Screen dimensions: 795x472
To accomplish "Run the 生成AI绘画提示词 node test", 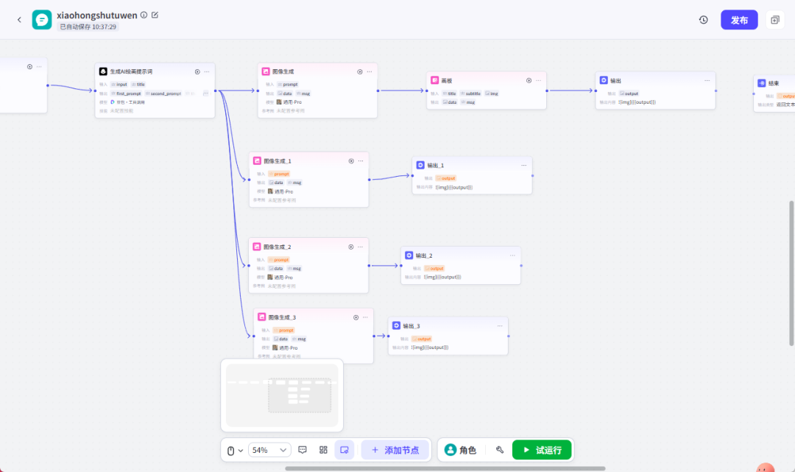I will coord(197,71).
